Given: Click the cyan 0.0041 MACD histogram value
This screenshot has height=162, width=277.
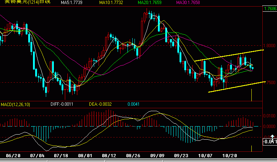Looking at the screenshot, I should [x=133, y=104].
